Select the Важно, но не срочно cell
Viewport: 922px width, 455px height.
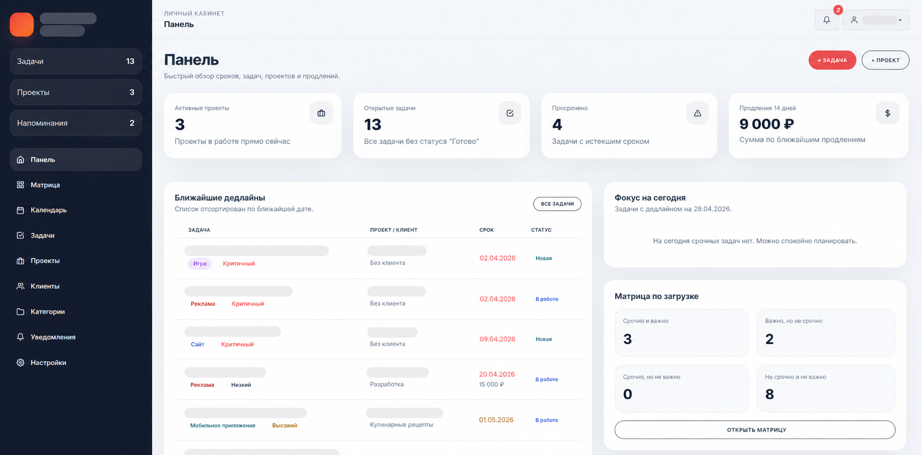pyautogui.click(x=825, y=333)
